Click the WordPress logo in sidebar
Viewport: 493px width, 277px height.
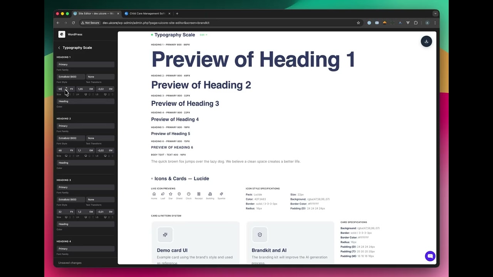[x=62, y=34]
